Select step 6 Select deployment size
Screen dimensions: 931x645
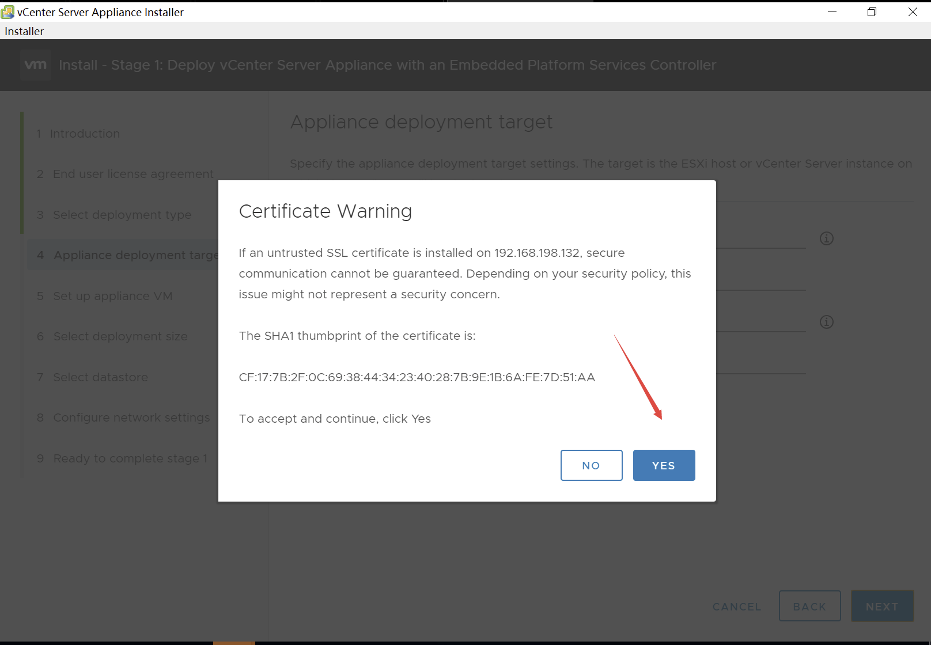pos(112,336)
